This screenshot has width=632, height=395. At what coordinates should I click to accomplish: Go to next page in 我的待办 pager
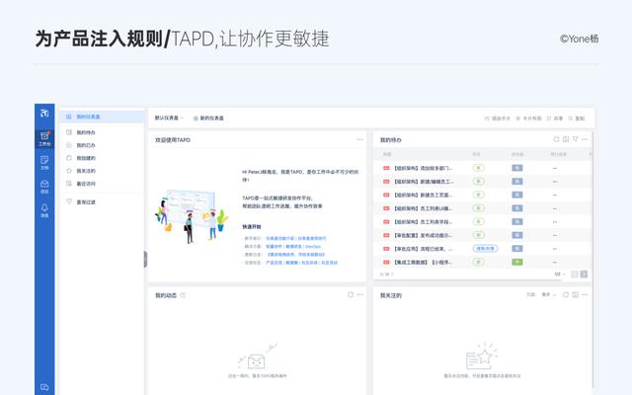pos(584,275)
